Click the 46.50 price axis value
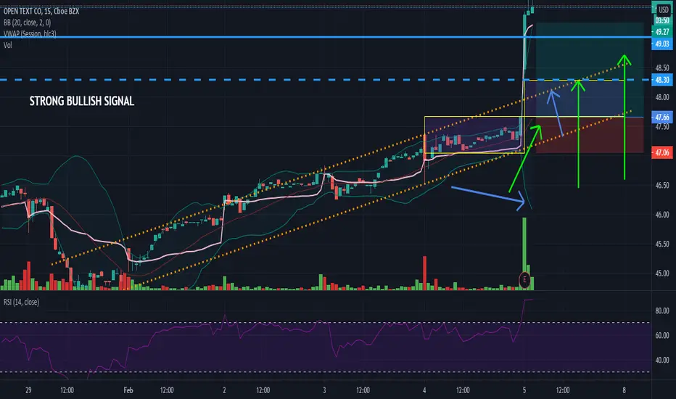The width and height of the screenshot is (676, 399). (x=662, y=185)
